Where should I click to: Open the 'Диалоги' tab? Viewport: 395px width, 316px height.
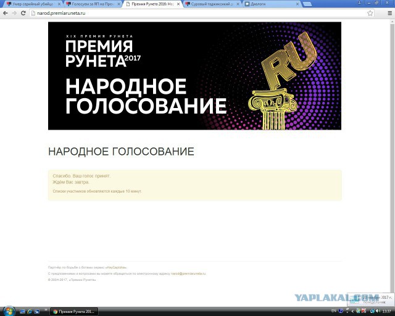point(270,4)
